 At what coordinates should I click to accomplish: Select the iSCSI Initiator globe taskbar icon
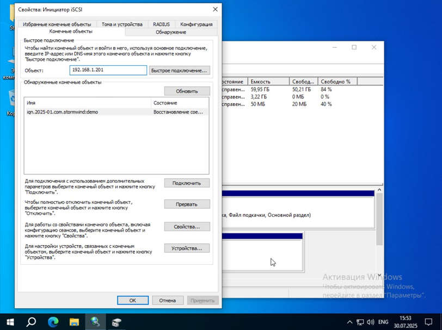95,321
